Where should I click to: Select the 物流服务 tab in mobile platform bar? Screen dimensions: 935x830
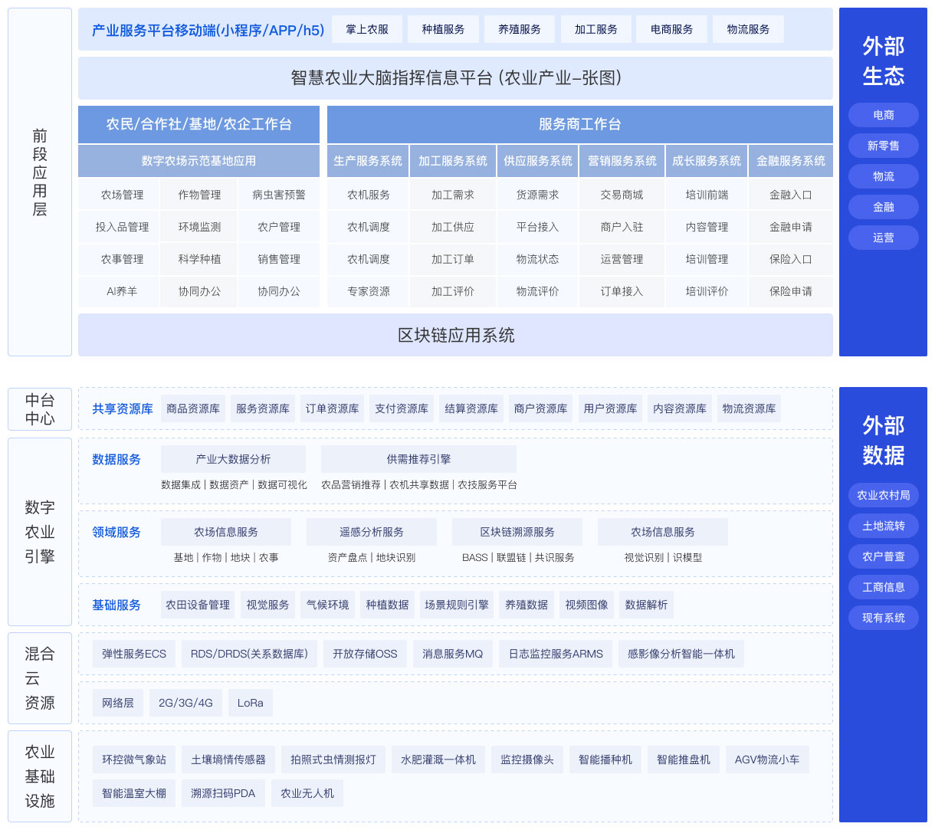tap(748, 29)
